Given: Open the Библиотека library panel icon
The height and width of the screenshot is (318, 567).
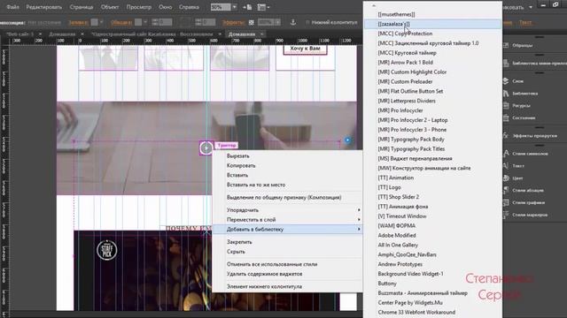Looking at the screenshot, I should click(x=506, y=94).
